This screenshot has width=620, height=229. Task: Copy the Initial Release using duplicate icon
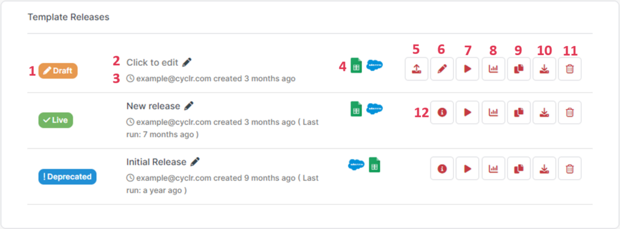coord(519,169)
